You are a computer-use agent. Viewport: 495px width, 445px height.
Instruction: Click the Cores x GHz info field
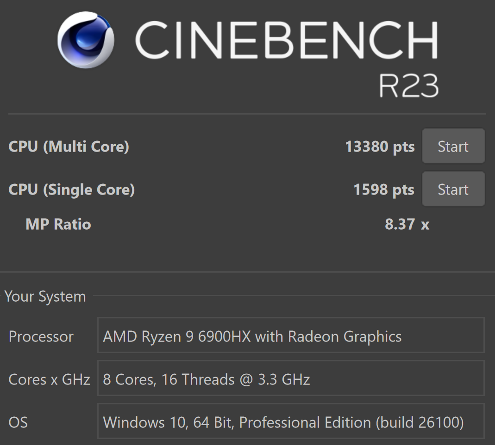291,379
